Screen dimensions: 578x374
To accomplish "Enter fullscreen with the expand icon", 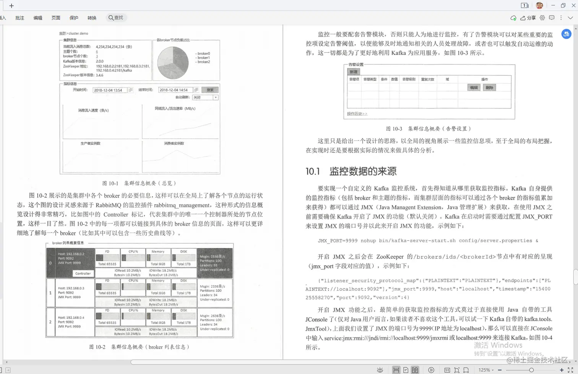I will pos(570,369).
